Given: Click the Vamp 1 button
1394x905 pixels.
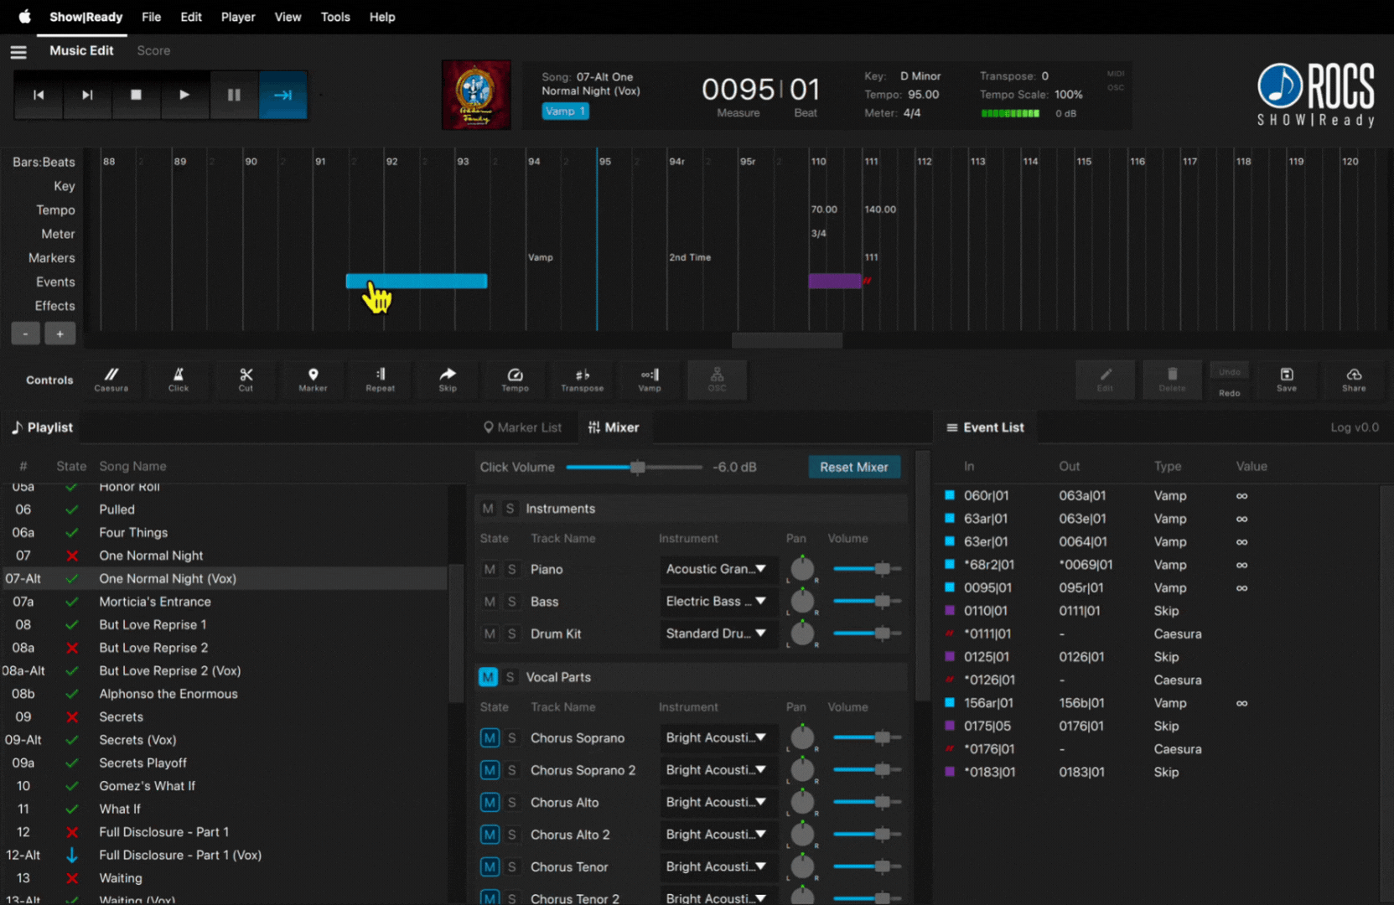Looking at the screenshot, I should (x=565, y=111).
